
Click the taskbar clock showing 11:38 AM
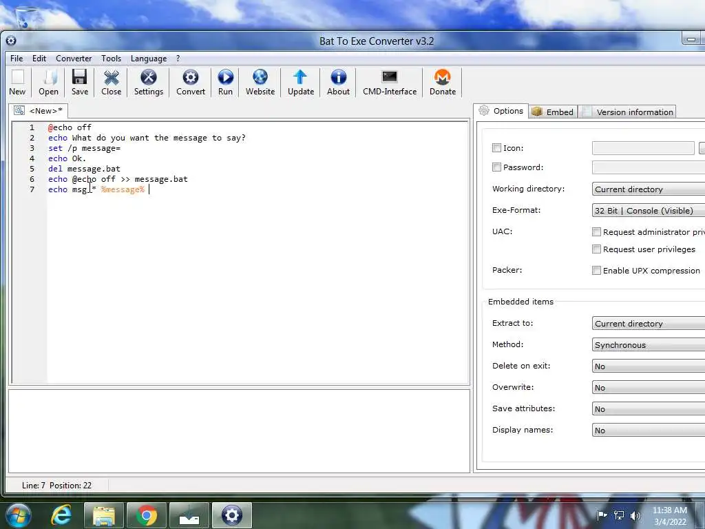[x=669, y=515]
